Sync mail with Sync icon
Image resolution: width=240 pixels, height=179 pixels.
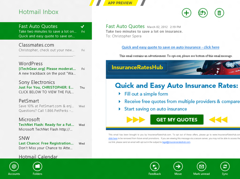225,169
